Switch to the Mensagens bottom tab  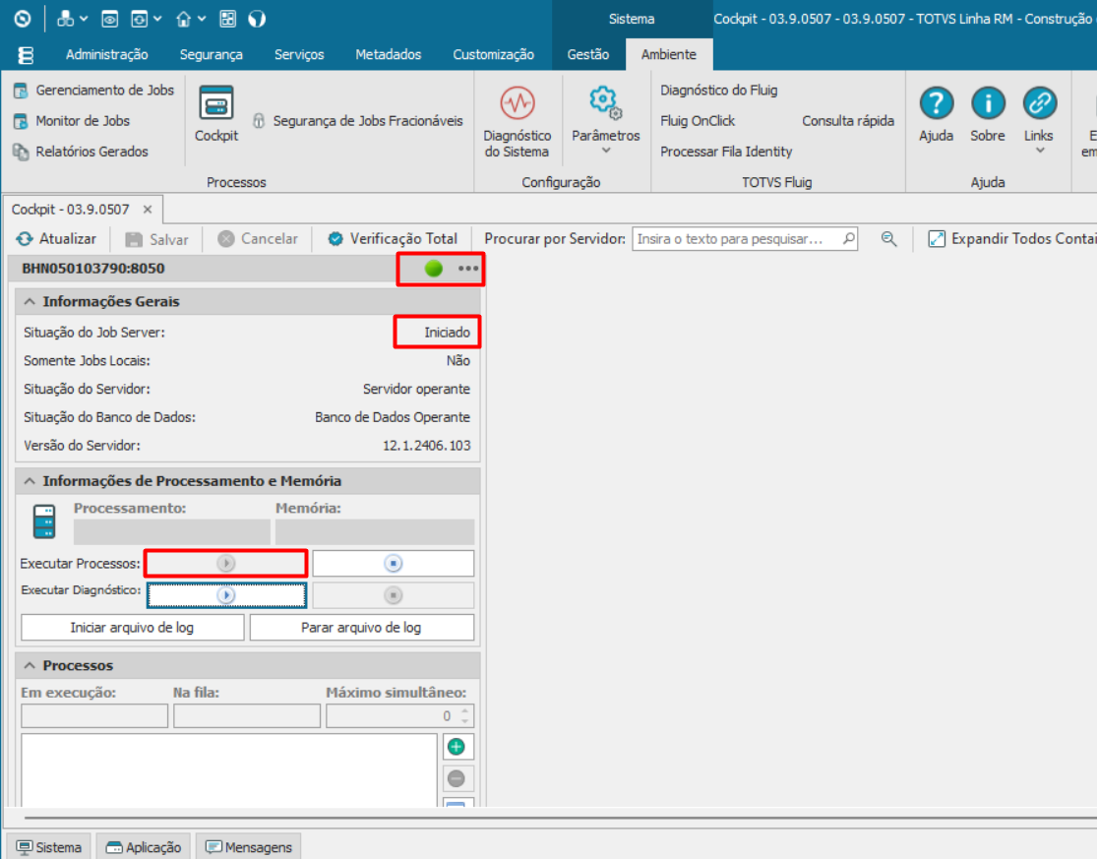(248, 847)
